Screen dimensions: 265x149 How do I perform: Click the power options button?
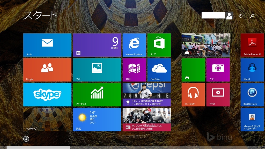tap(241, 16)
